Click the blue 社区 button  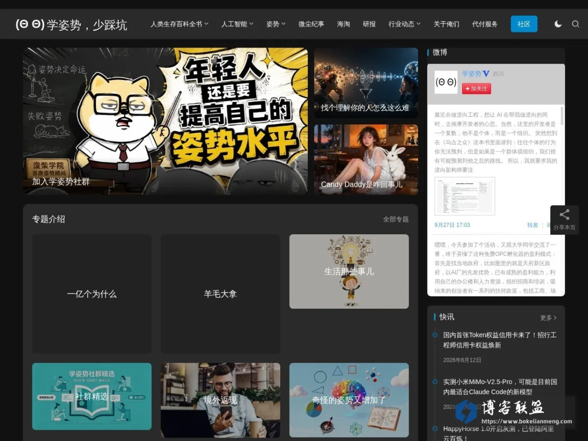(524, 24)
